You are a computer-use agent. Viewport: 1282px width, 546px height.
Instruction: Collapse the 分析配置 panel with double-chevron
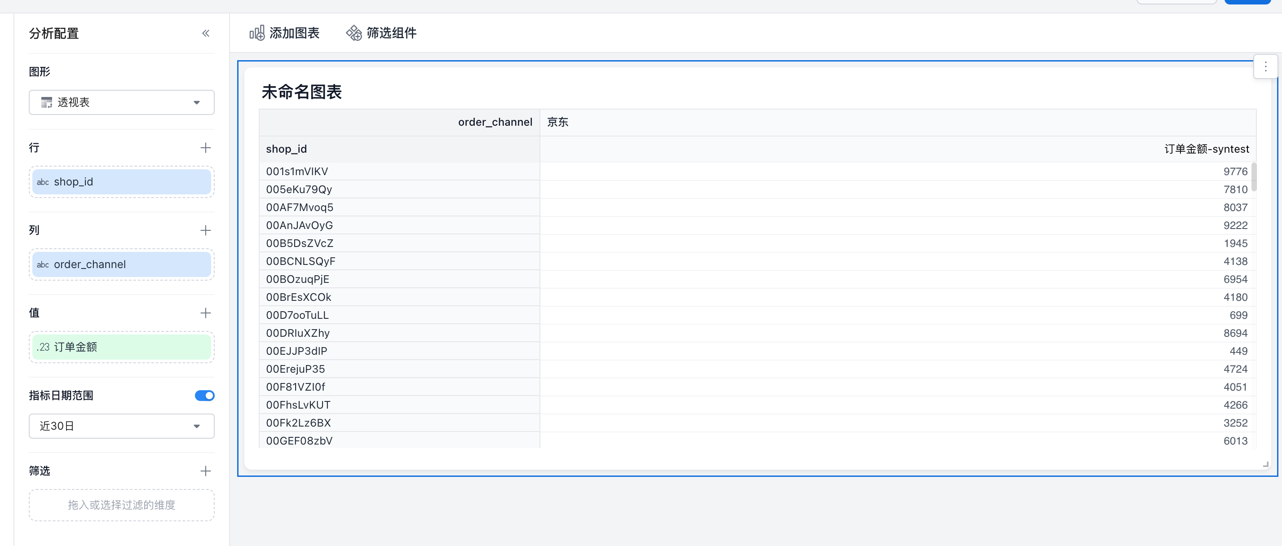click(206, 33)
